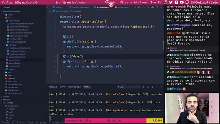Collapse the monkeys folder

12,45
